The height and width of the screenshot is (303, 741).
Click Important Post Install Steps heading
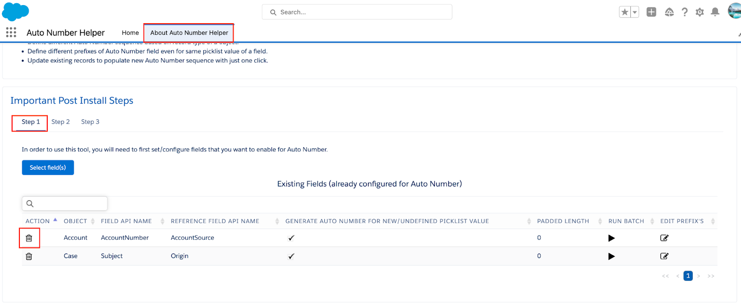pyautogui.click(x=72, y=101)
